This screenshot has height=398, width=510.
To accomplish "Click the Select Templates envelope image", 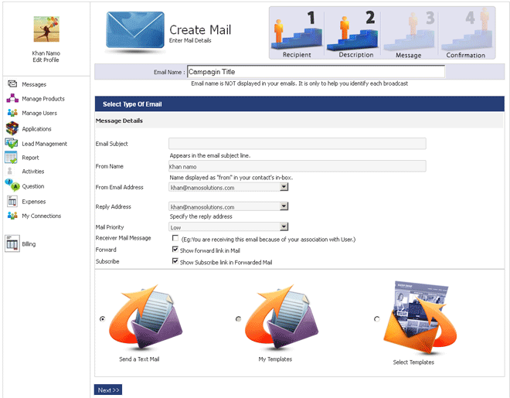I will click(420, 318).
